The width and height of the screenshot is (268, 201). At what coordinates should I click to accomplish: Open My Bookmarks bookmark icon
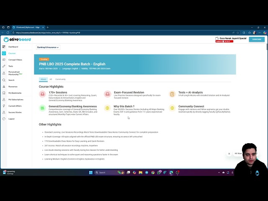tap(4, 93)
